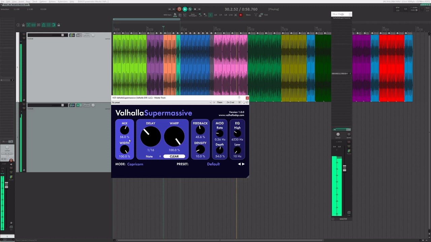Open the No preset dropdown in FX window
Viewport: 431px width, 242px height.
[x=162, y=102]
